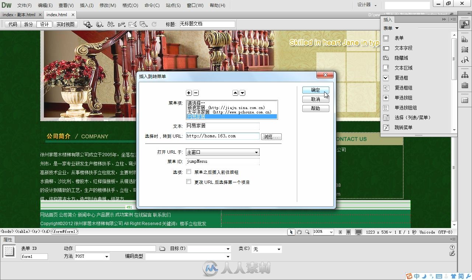Image resolution: width=472 pixels, height=280 pixels.
Task: Switch to the index - 副本.html tab
Action: pyautogui.click(x=19, y=15)
